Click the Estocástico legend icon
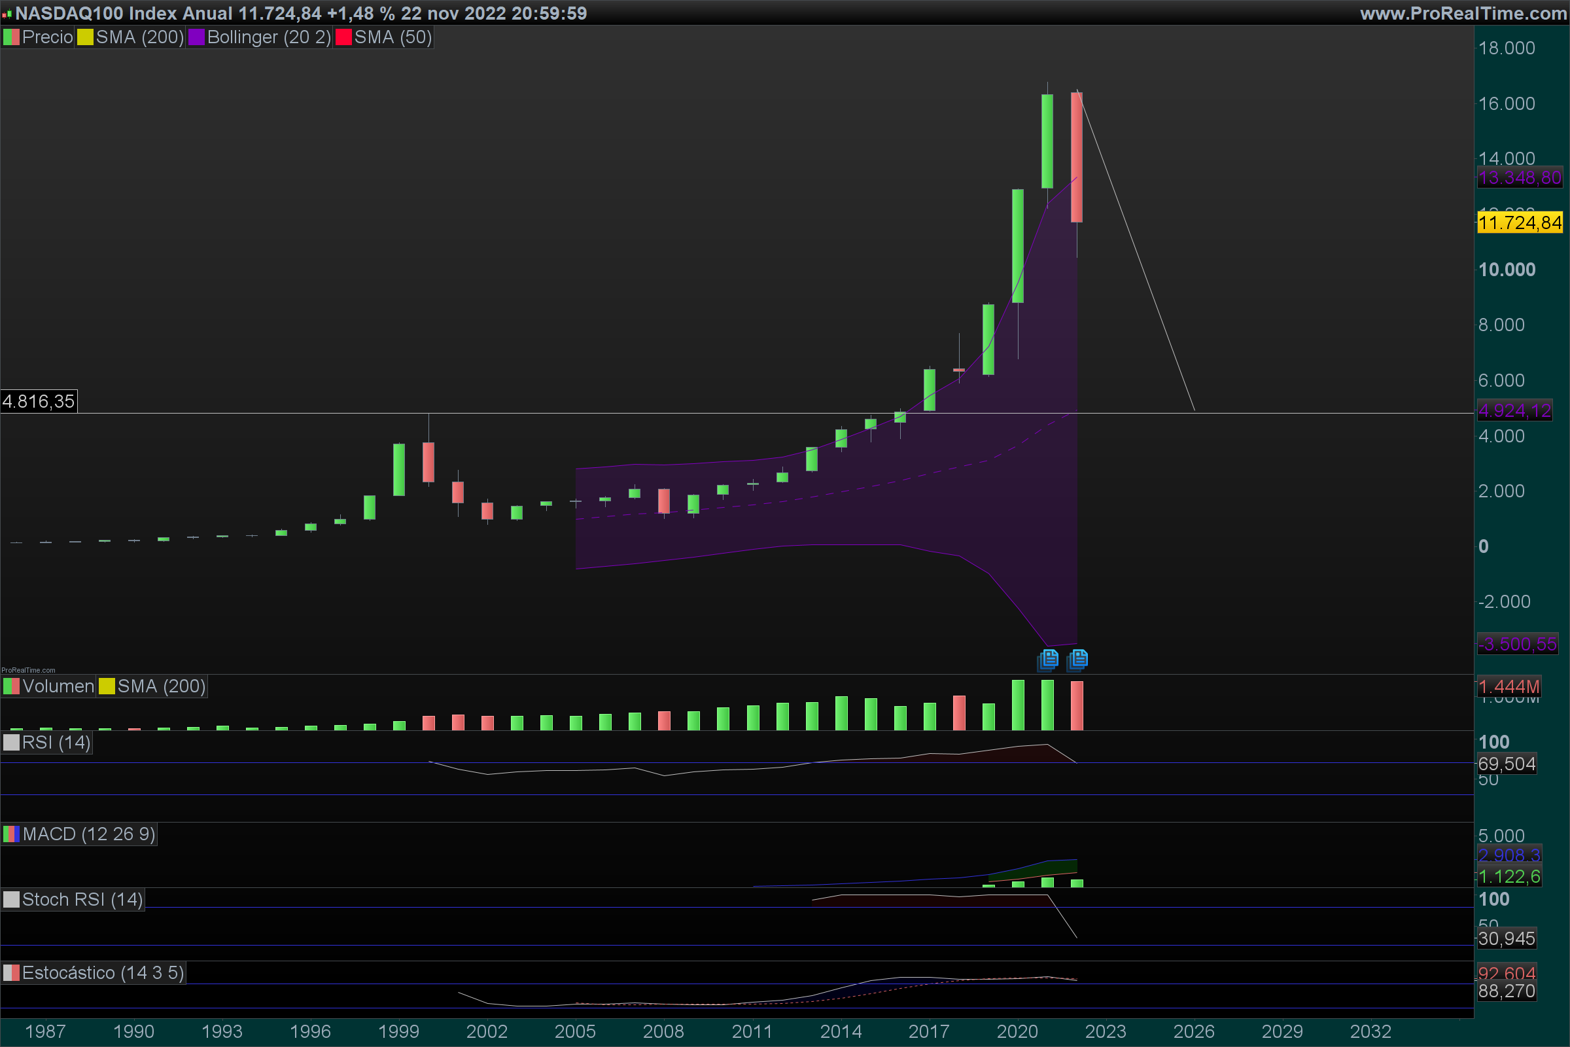The height and width of the screenshot is (1047, 1570). pyautogui.click(x=11, y=973)
